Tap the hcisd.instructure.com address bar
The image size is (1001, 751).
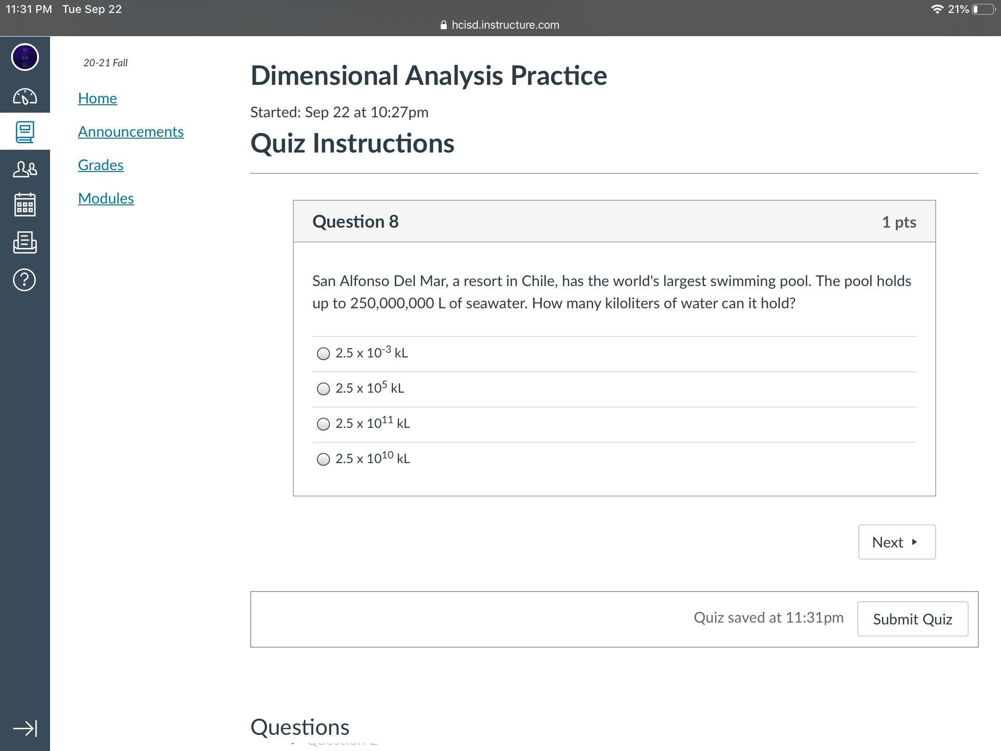tap(500, 25)
